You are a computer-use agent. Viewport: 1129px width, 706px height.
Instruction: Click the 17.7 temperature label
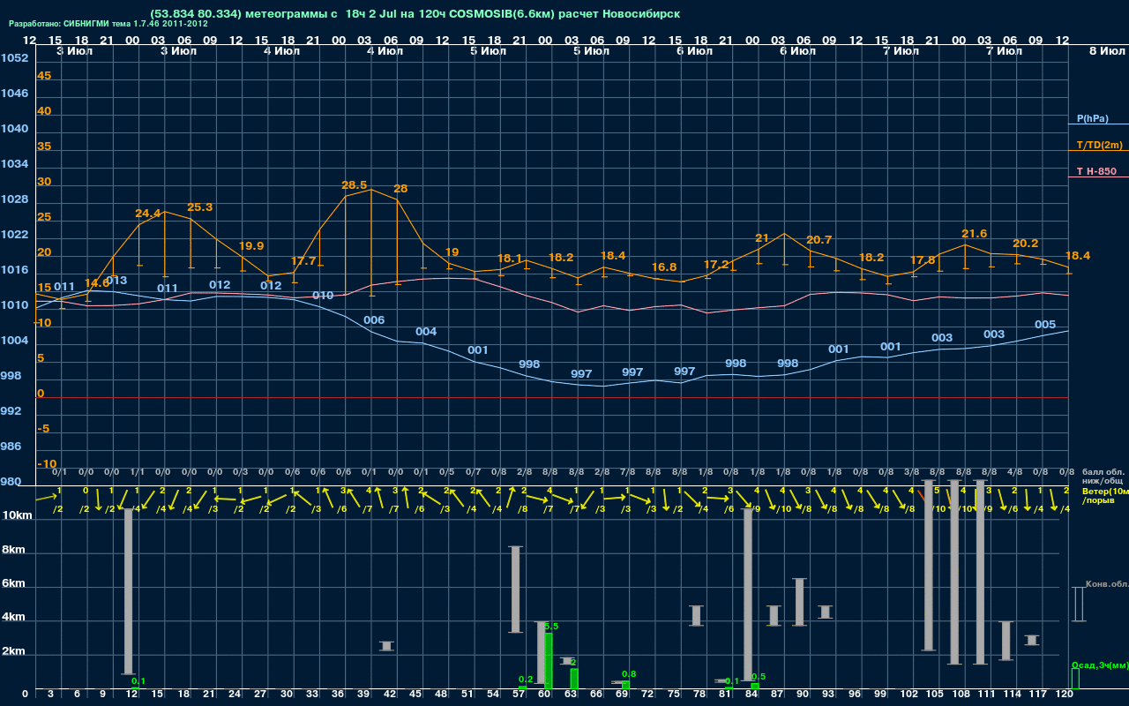click(x=303, y=262)
